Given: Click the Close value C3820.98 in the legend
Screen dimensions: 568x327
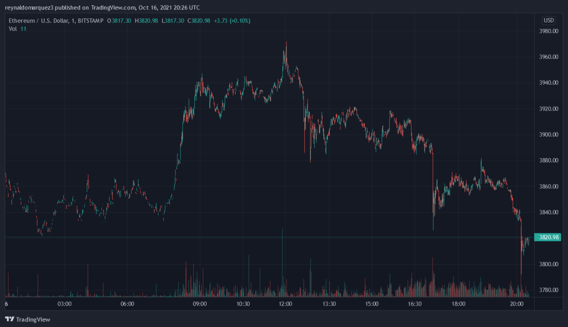Looking at the screenshot, I should coord(198,20).
